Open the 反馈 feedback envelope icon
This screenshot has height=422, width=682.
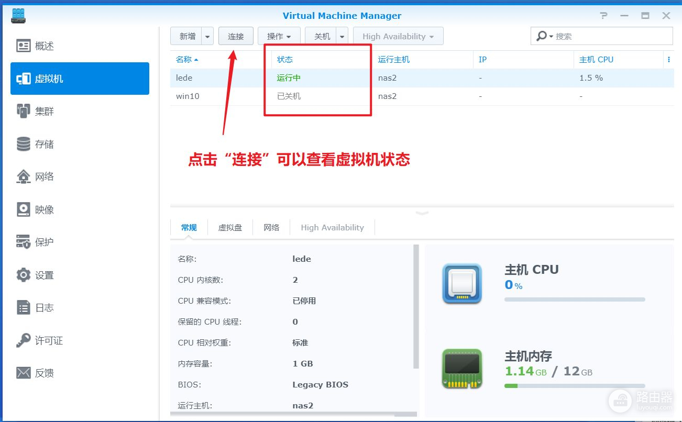coord(24,373)
